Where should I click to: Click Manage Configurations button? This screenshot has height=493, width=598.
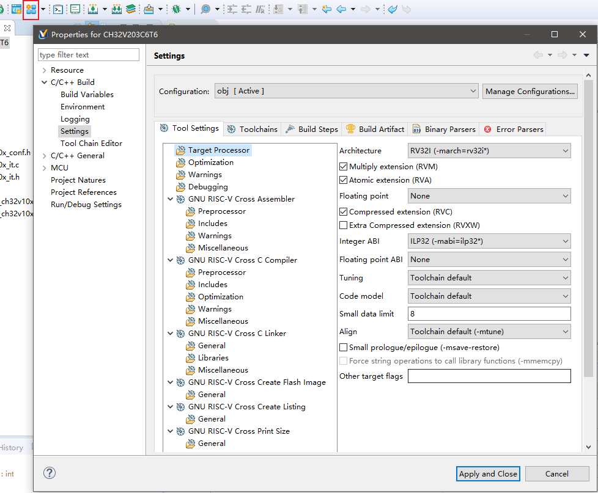pyautogui.click(x=530, y=92)
